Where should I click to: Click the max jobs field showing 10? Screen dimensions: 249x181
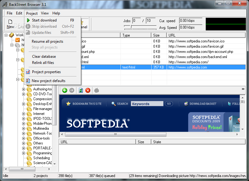coord(151,21)
